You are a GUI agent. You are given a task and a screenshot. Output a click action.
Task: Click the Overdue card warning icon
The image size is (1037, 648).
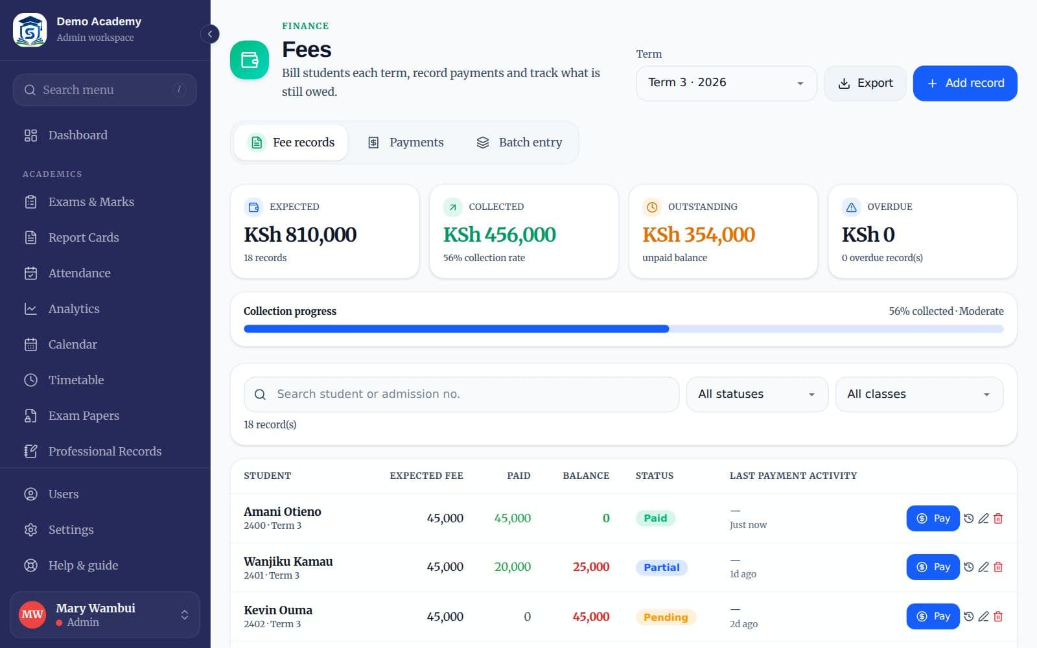pyautogui.click(x=851, y=207)
